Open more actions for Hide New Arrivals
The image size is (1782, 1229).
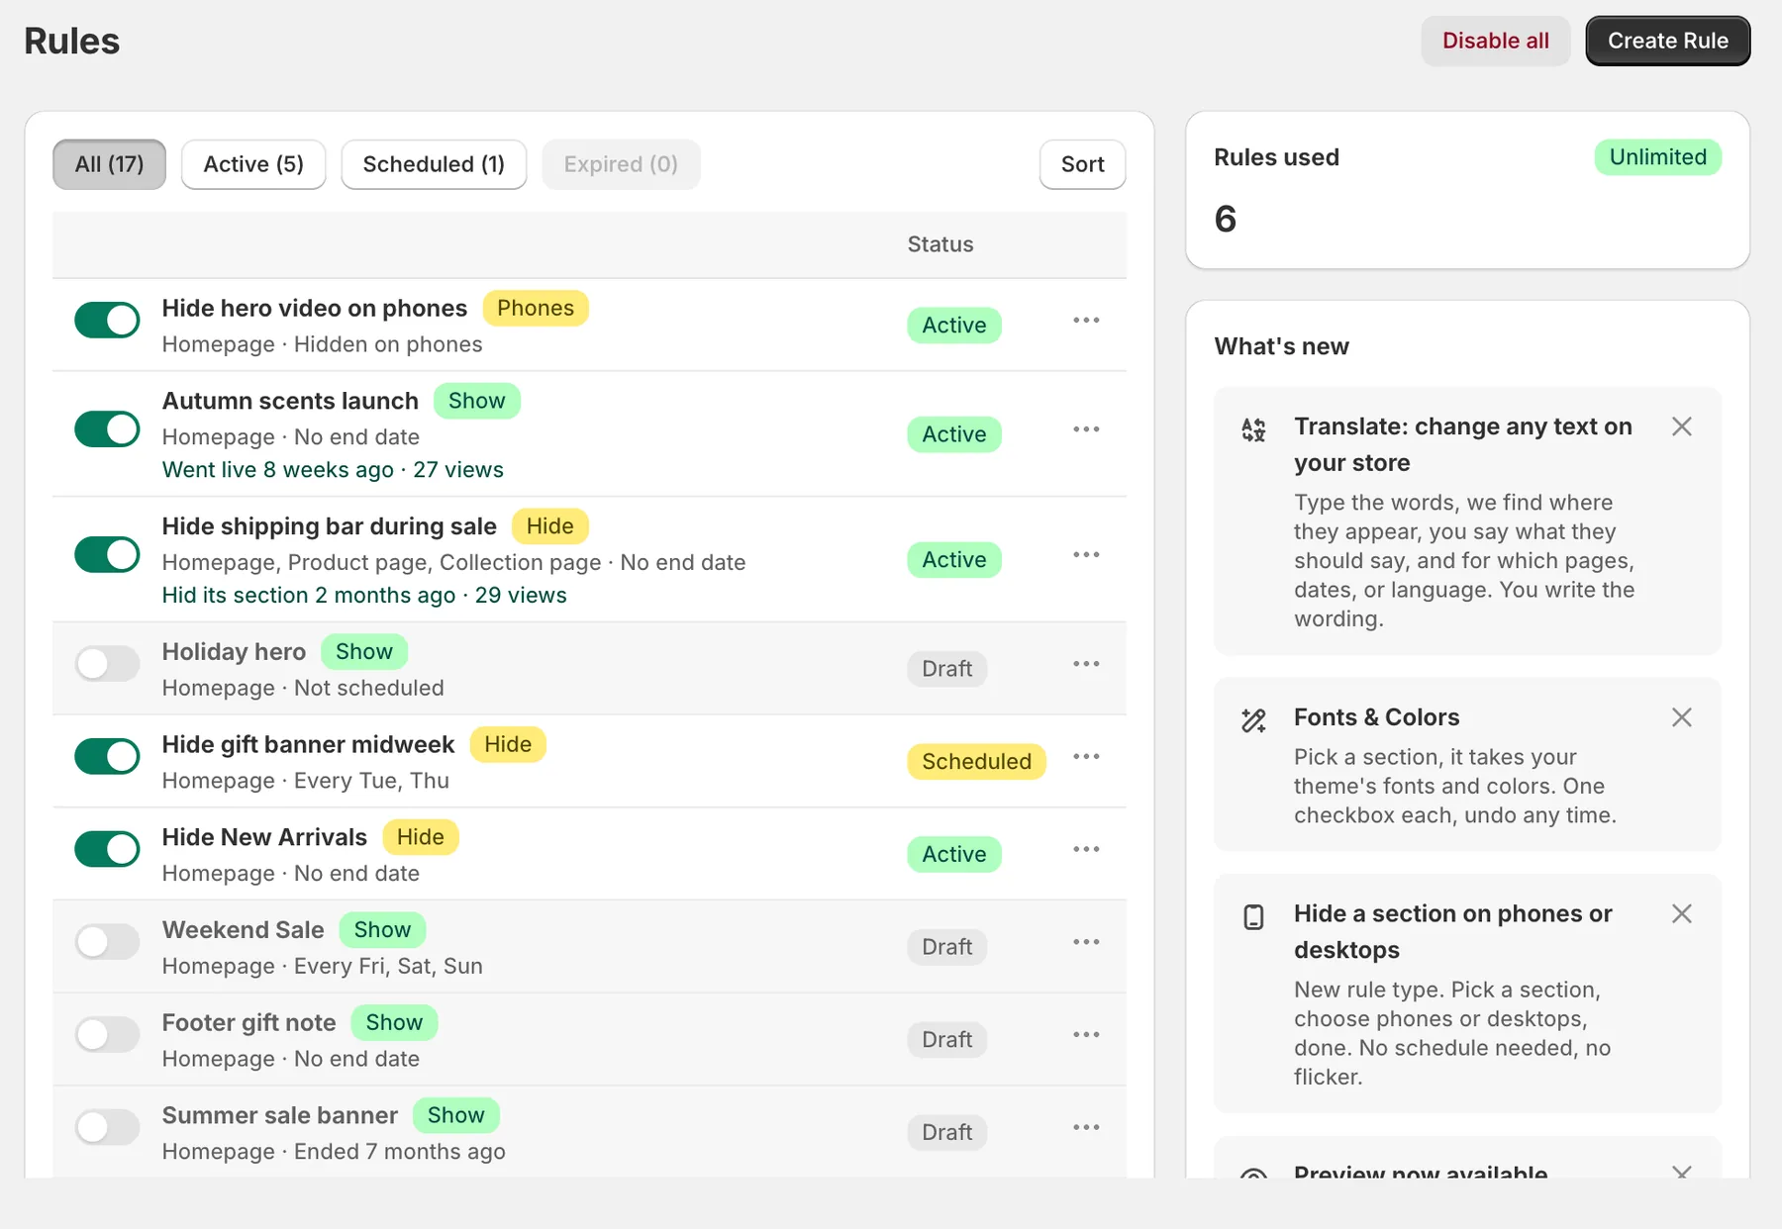click(x=1086, y=850)
